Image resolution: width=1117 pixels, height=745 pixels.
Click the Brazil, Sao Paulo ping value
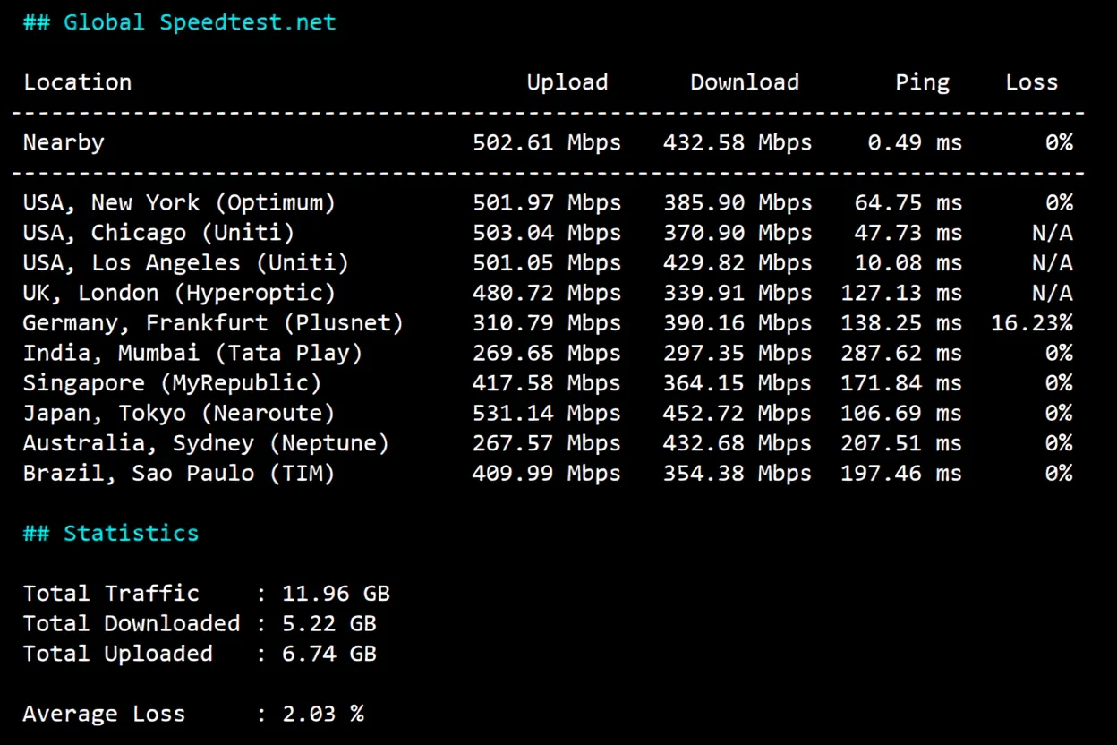900,473
